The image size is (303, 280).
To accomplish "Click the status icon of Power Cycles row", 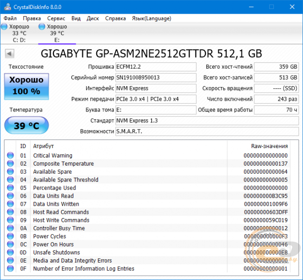I will click(x=10, y=236).
